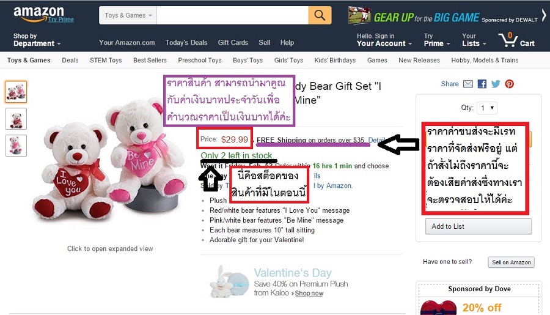Select the STEM Toys category tab
Viewport: 550px width, 315px height.
pos(106,60)
